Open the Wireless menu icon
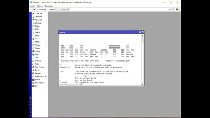This screenshot has width=210, height=118. pos(33,23)
